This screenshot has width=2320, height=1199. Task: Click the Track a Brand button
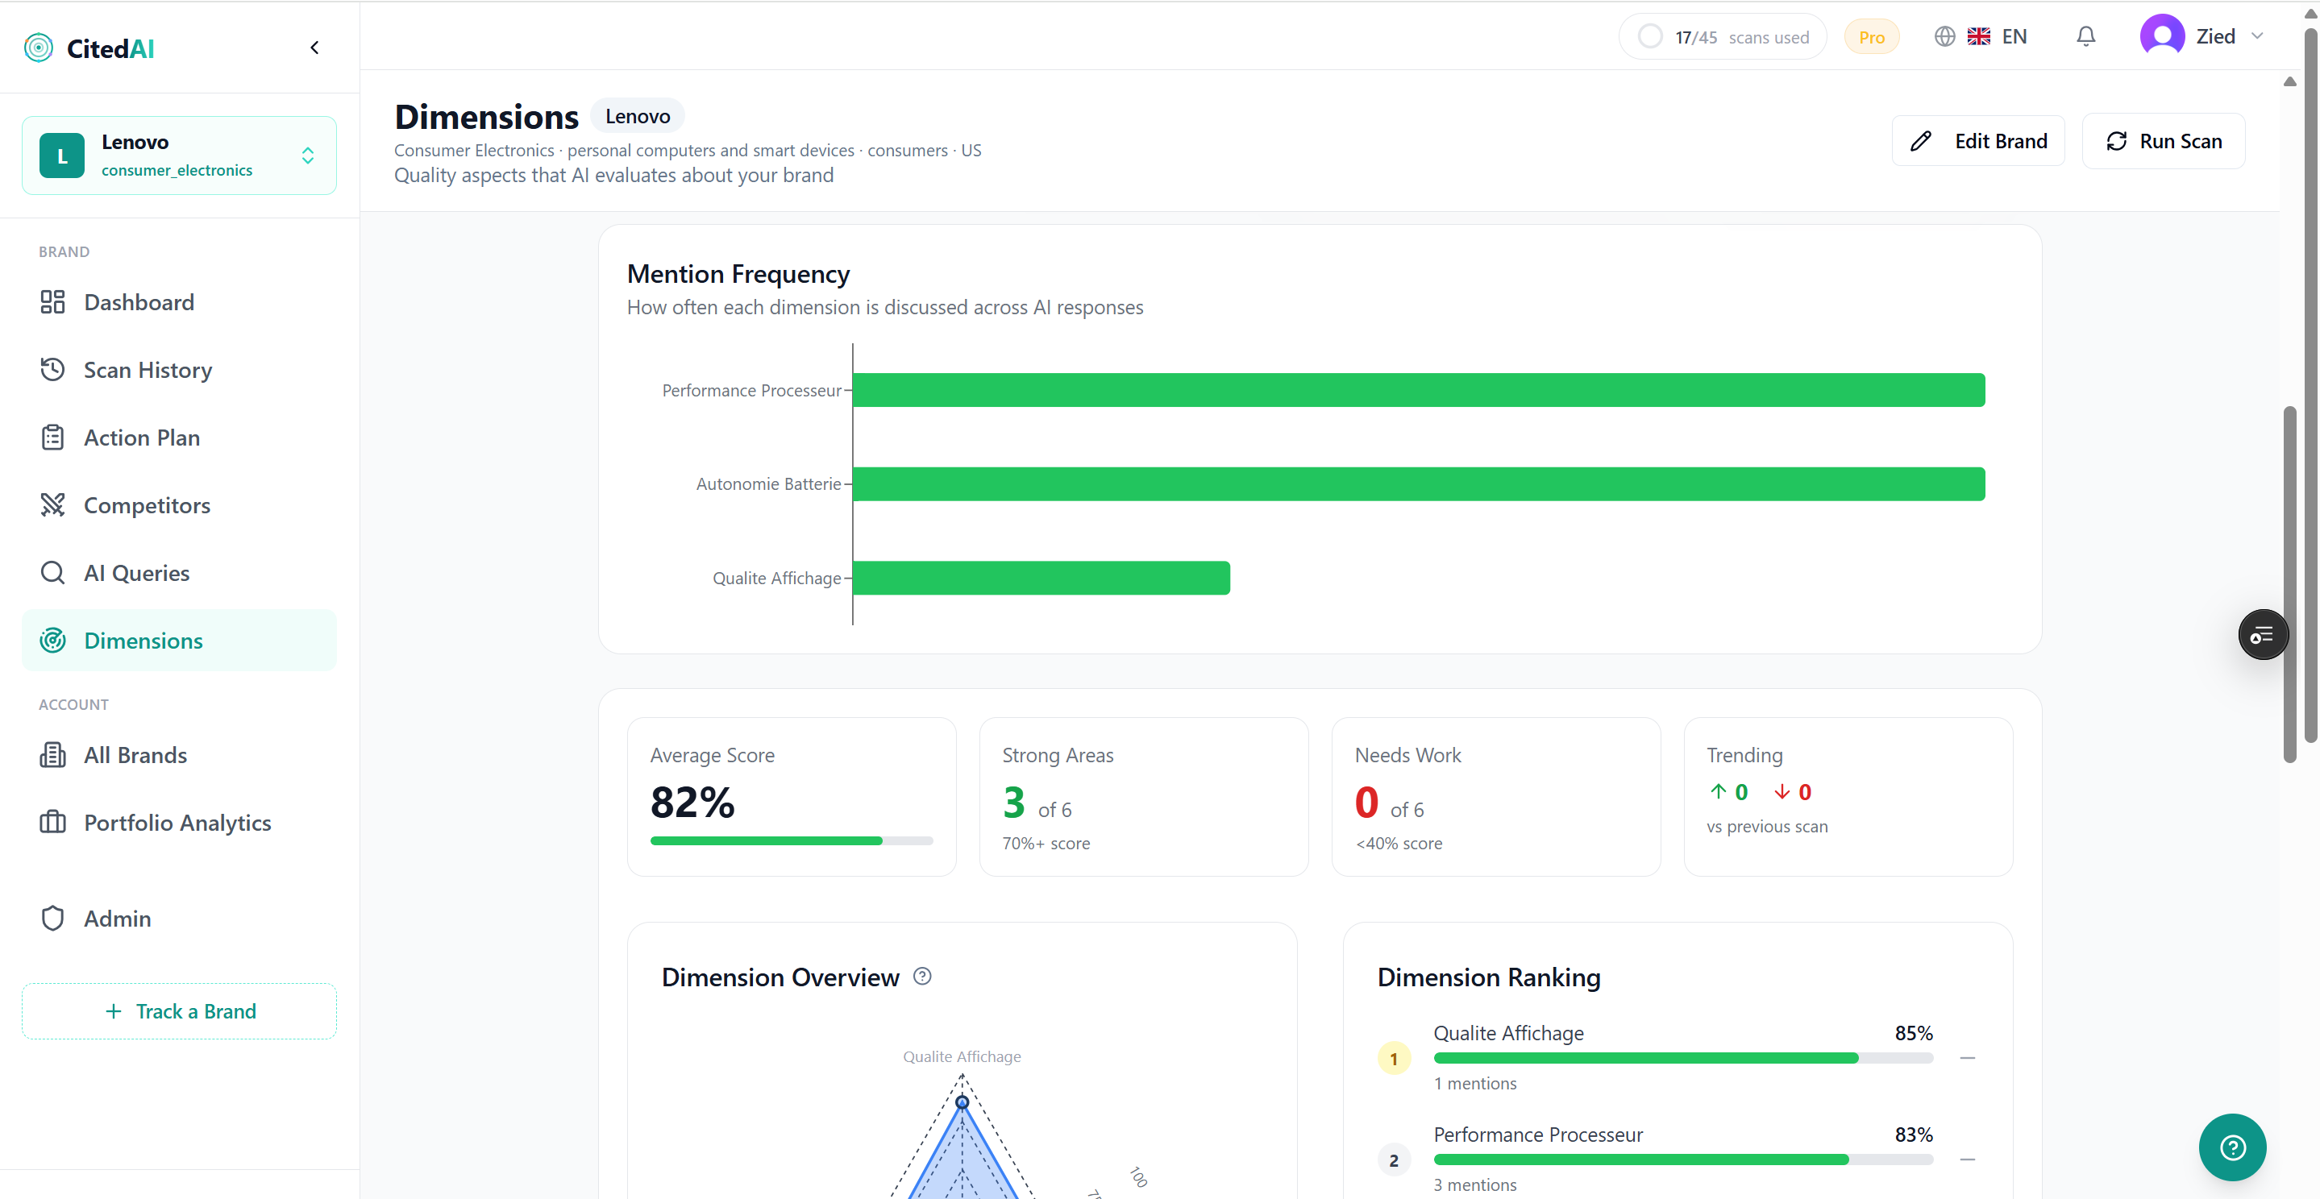coord(178,1011)
